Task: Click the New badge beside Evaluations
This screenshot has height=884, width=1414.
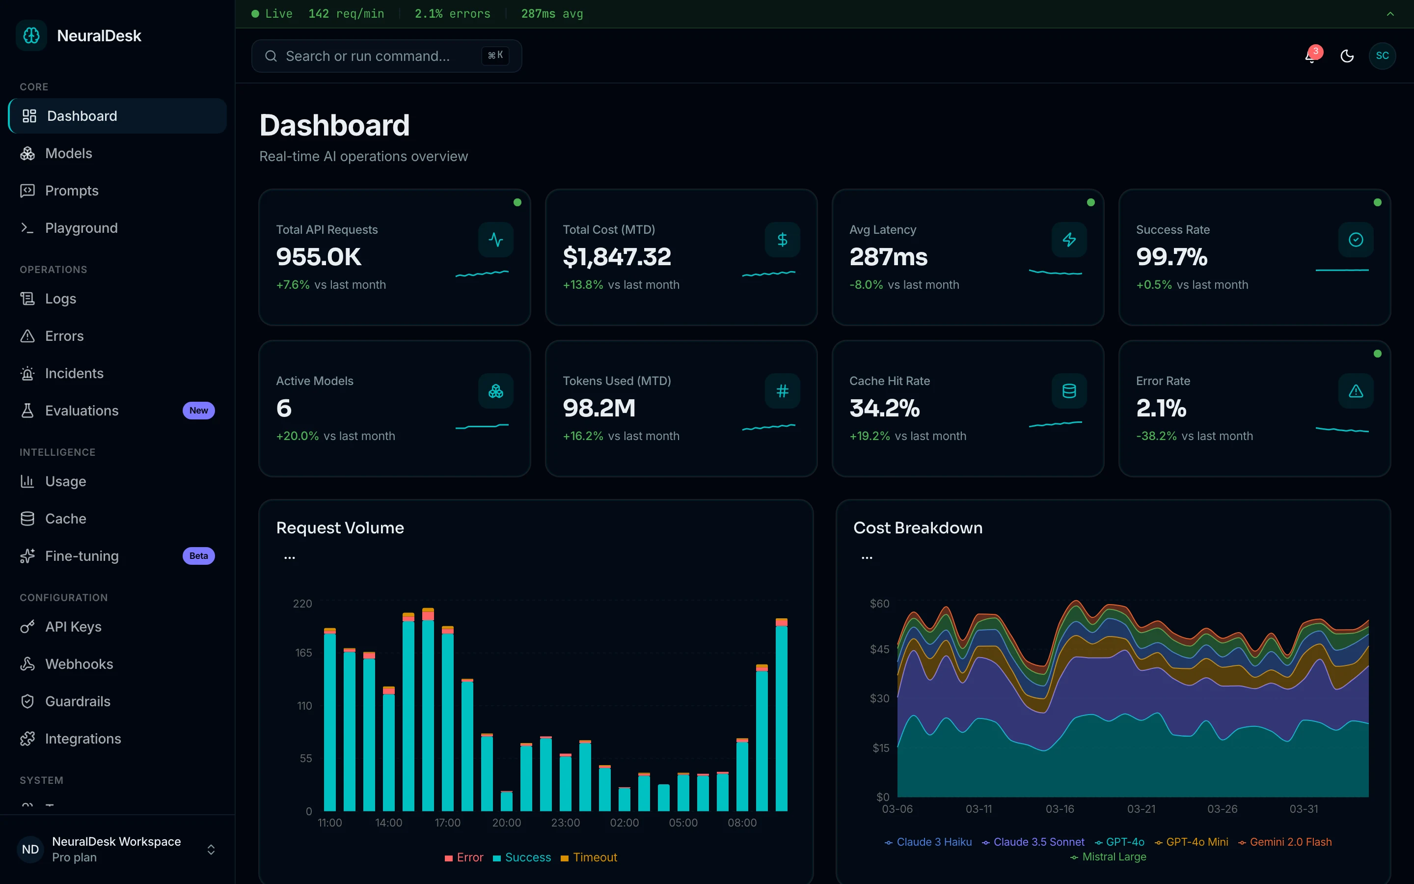Action: (199, 411)
